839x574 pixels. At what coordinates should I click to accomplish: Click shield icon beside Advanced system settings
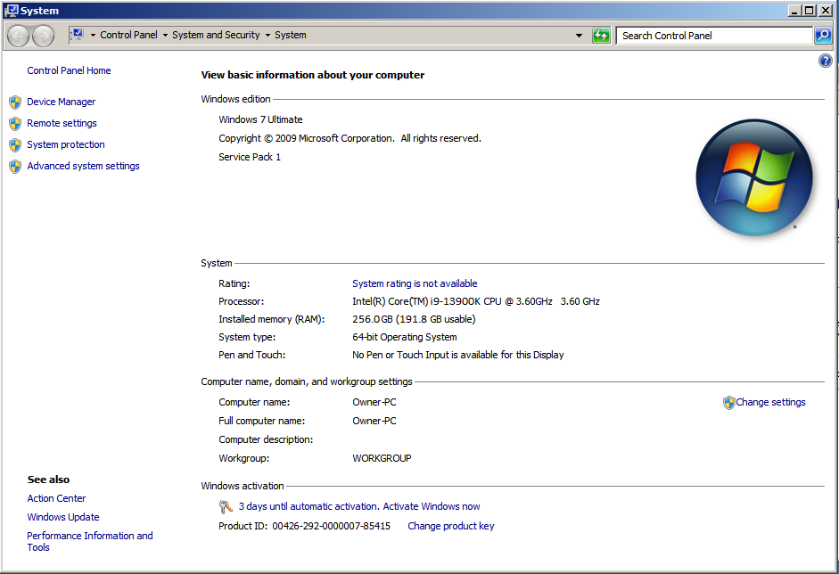coord(15,167)
